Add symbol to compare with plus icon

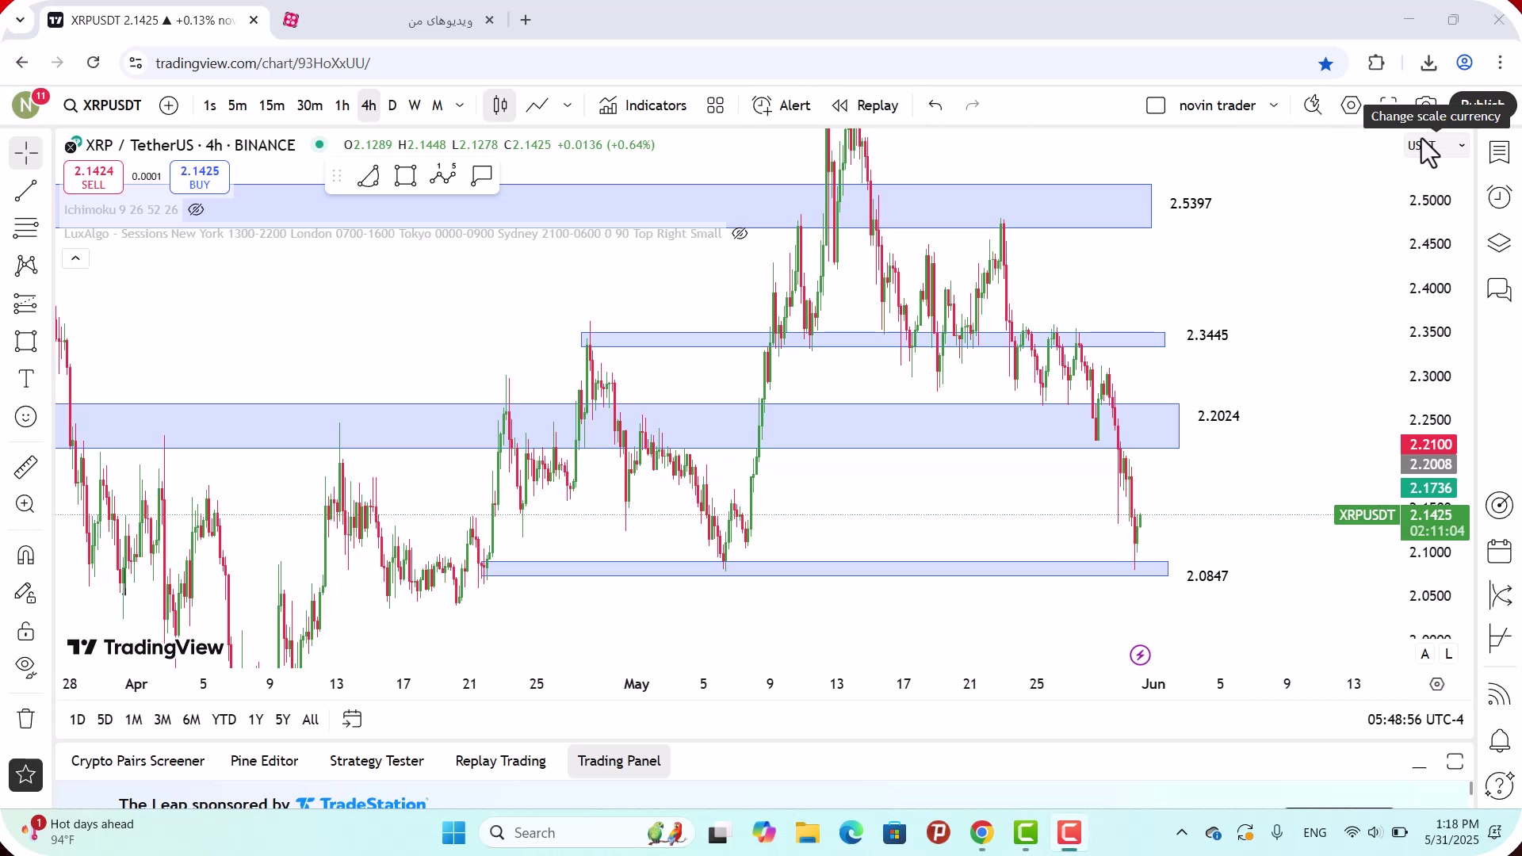[169, 105]
